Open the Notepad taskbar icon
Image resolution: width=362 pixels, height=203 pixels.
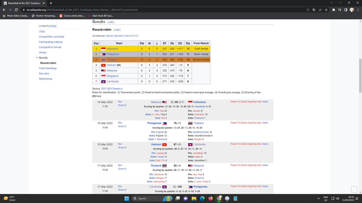pos(235,198)
